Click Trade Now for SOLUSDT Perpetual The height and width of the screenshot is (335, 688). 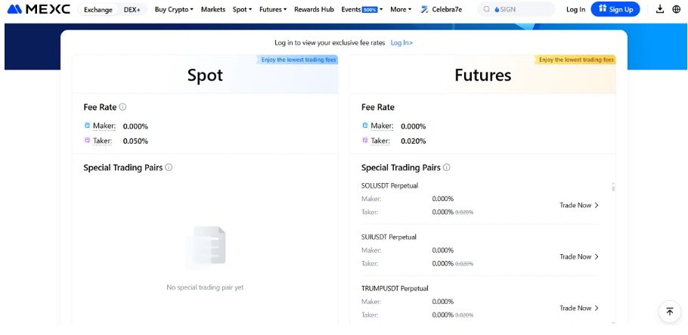click(x=579, y=205)
